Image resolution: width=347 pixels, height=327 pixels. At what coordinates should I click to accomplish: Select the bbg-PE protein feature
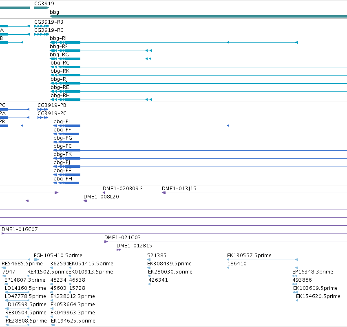[x=200, y=175]
